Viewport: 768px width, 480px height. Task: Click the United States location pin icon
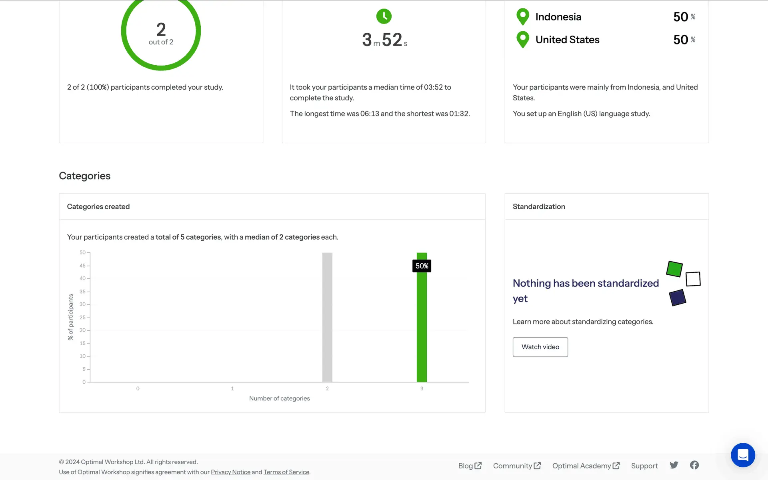click(523, 40)
